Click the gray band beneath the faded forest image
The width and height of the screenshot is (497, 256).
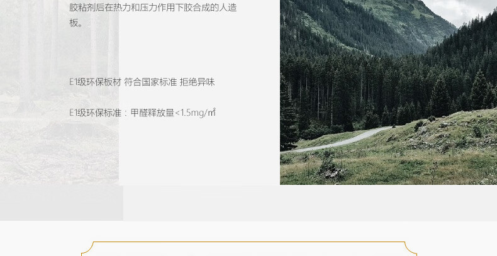(x=62, y=203)
